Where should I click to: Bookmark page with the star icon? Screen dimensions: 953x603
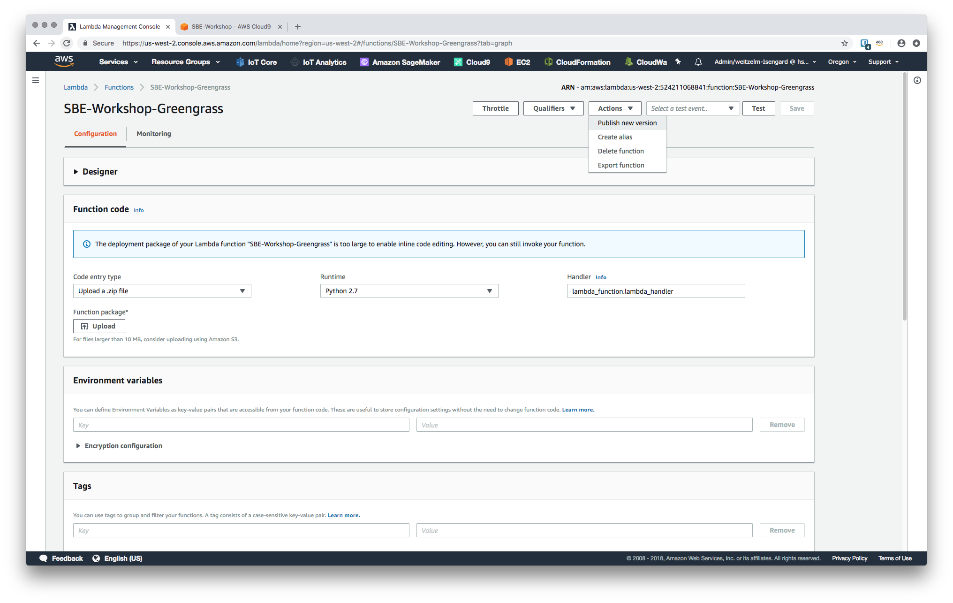[845, 43]
